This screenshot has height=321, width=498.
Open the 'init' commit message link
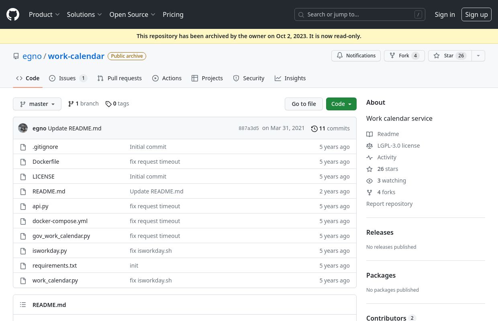pyautogui.click(x=134, y=266)
